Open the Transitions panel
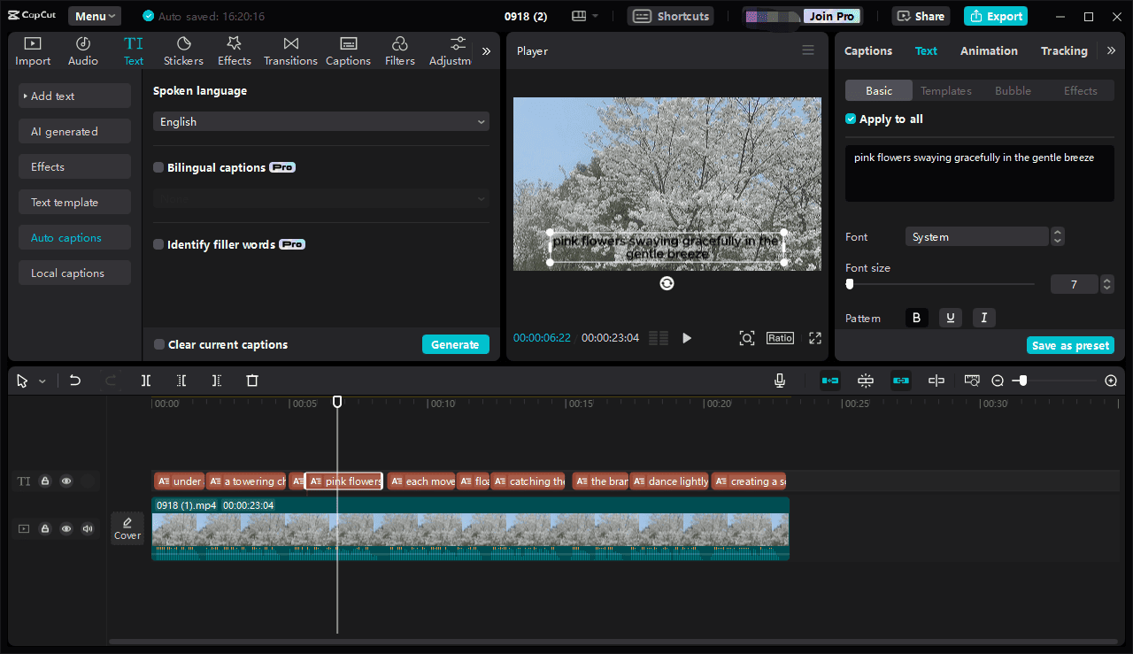This screenshot has width=1133, height=654. click(290, 51)
